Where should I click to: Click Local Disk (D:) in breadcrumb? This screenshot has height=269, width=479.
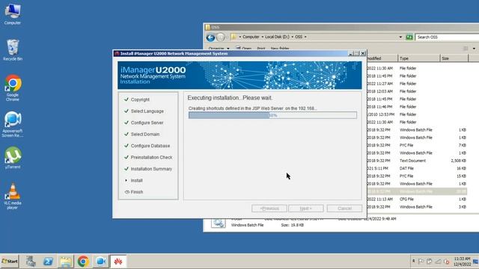click(277, 37)
